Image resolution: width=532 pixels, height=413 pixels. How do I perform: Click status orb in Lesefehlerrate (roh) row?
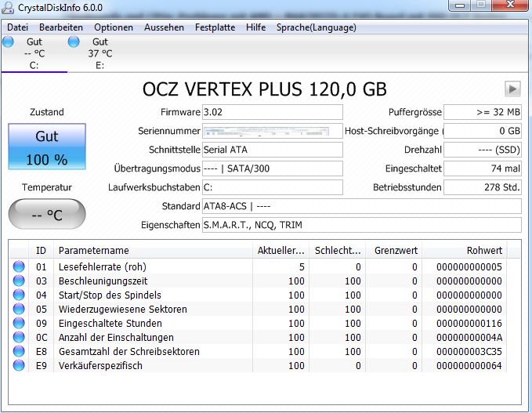tap(19, 266)
